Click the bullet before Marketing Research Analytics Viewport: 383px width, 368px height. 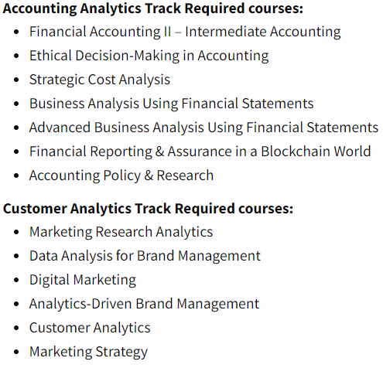point(16,232)
